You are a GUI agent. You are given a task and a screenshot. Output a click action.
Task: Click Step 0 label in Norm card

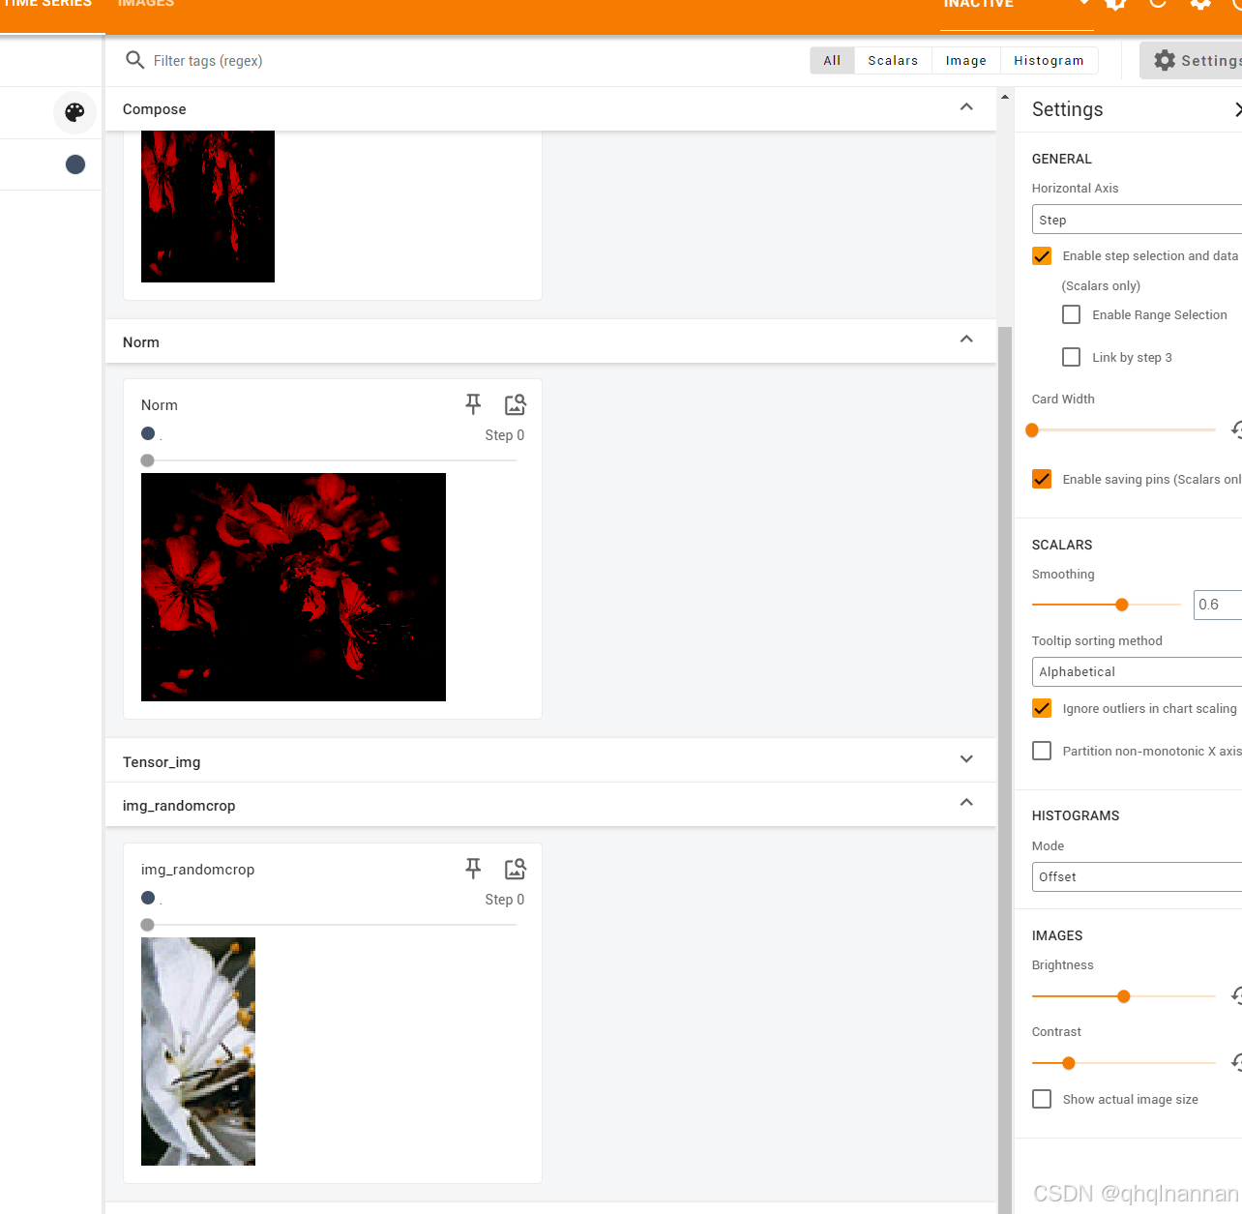pyautogui.click(x=505, y=435)
